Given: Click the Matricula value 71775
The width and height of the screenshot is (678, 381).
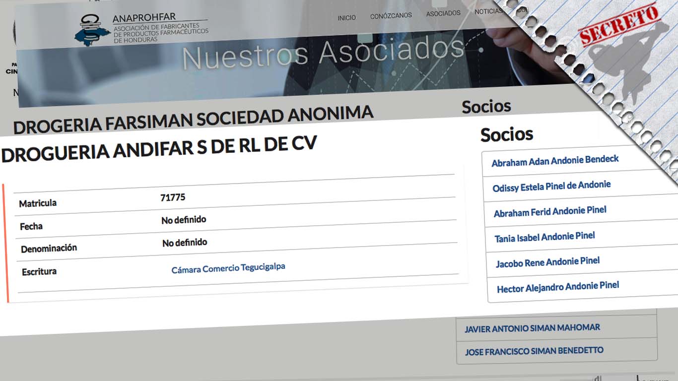Looking at the screenshot, I should pos(173,197).
